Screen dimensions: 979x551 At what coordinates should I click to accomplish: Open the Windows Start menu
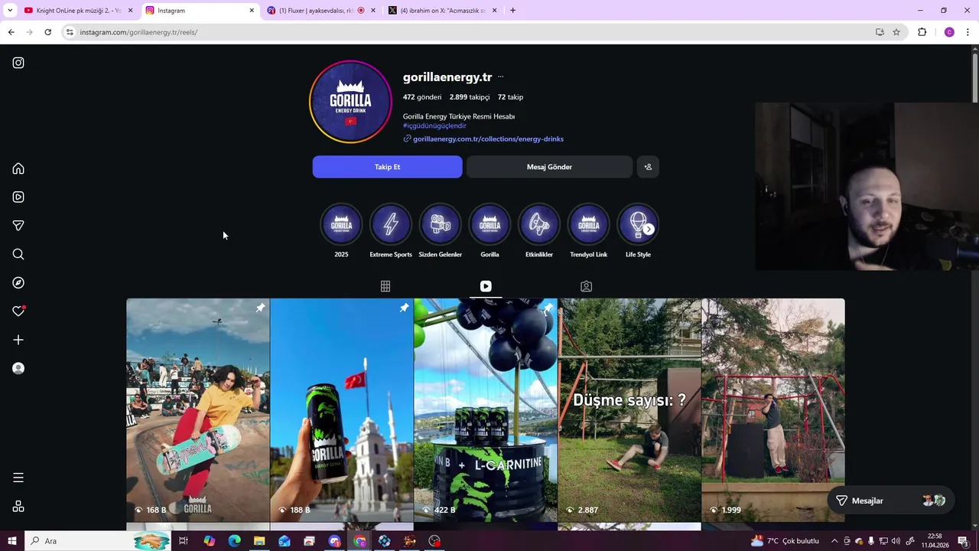[x=11, y=541]
